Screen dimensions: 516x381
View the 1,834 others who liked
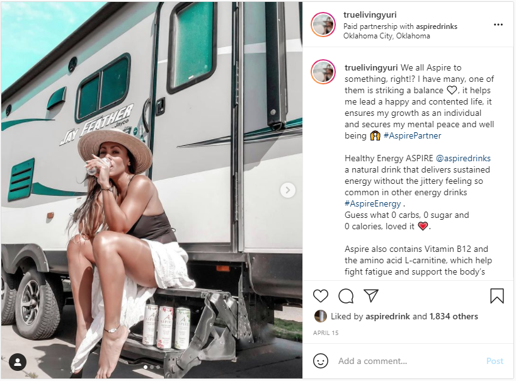click(x=454, y=316)
